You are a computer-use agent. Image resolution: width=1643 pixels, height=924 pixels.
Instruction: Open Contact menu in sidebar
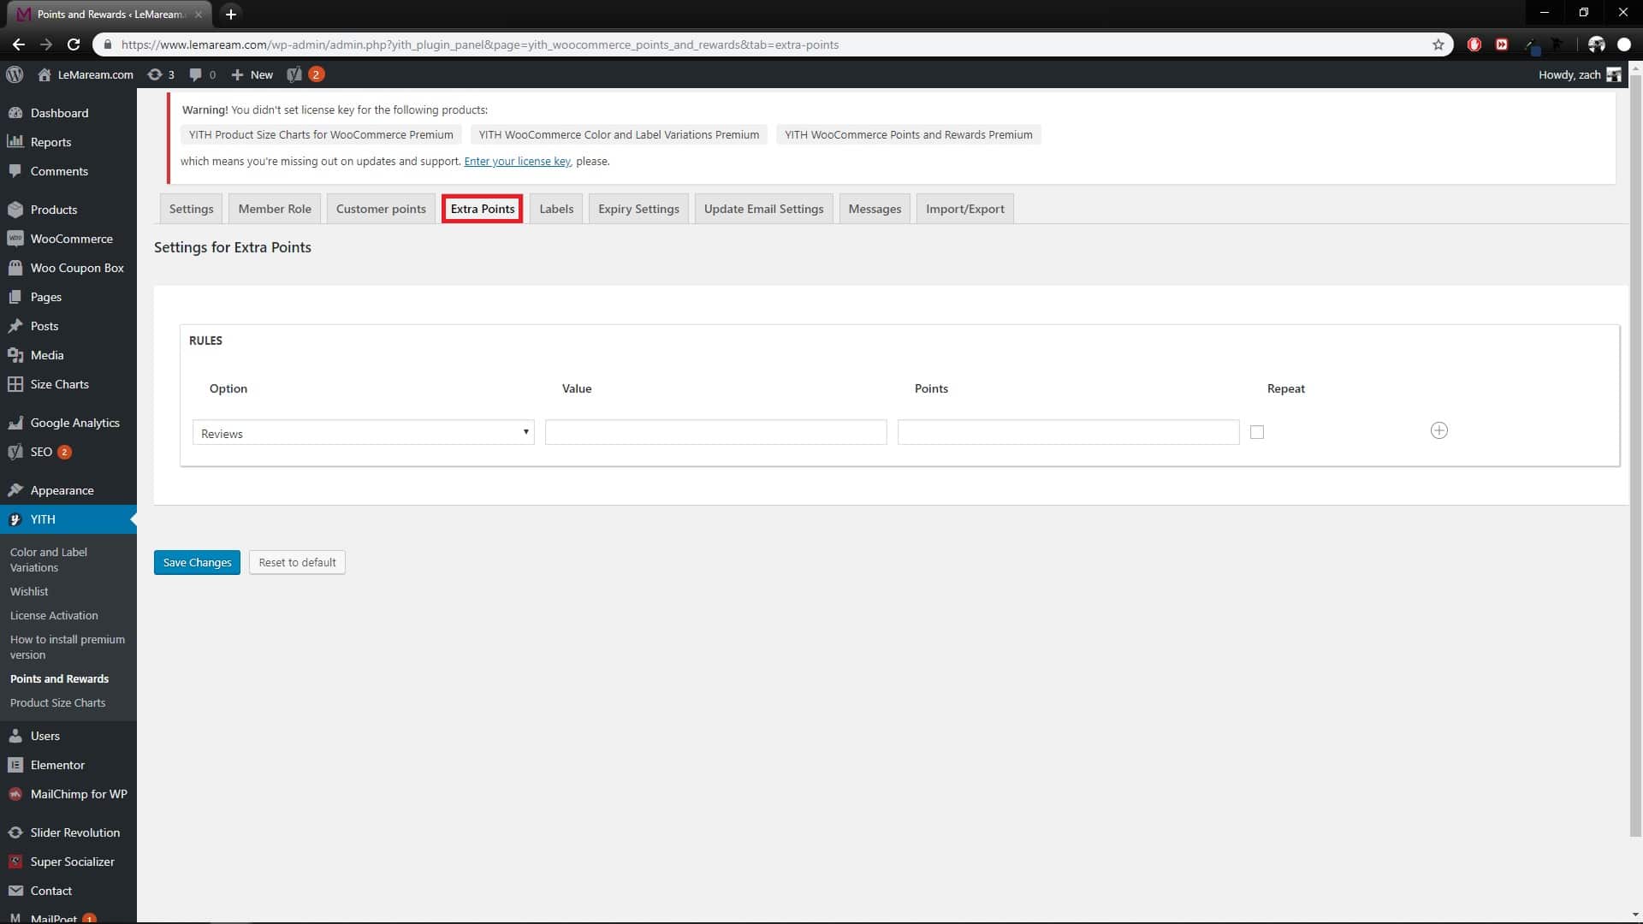tap(68, 891)
